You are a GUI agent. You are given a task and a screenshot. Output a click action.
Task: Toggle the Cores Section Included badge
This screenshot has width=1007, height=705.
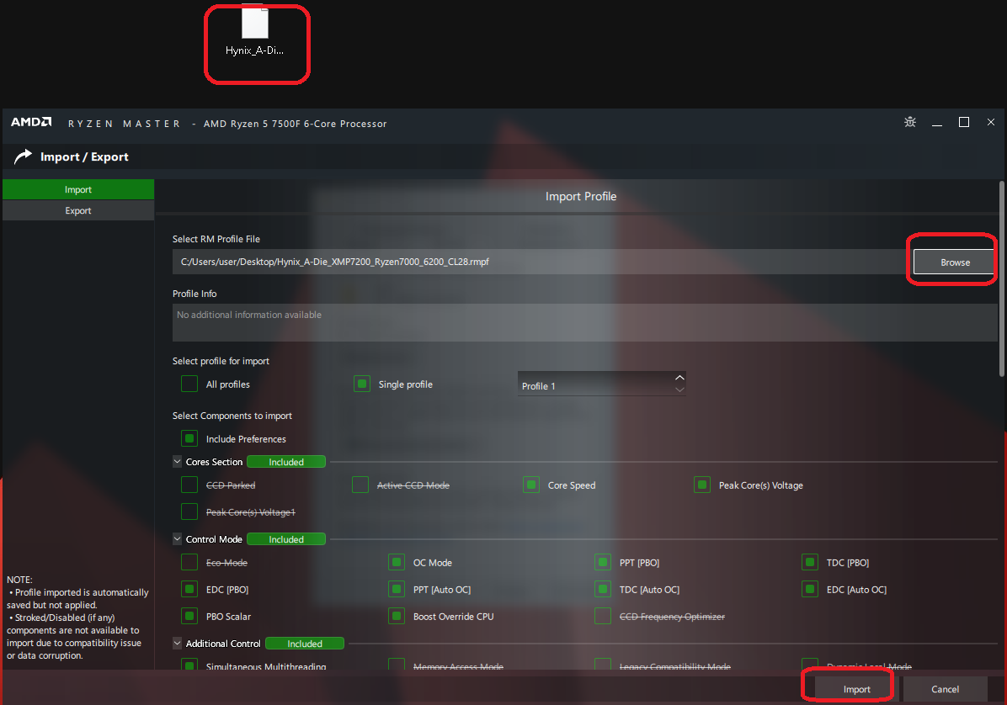pos(286,462)
